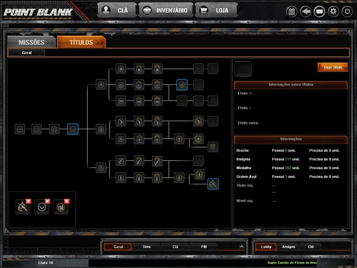
Task: Click the equipped rifle-and-stars title slot
Action: click(x=22, y=207)
